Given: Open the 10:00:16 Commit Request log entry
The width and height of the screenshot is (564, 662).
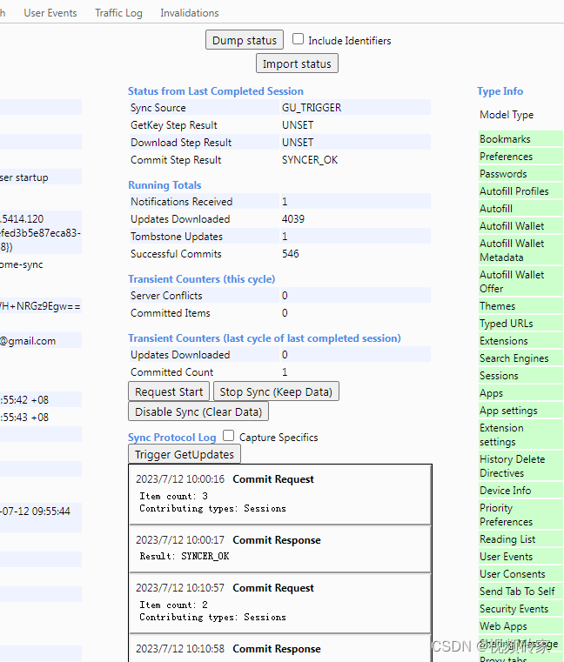Looking at the screenshot, I should (279, 495).
